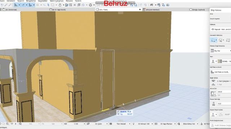Open the Tasarım menu

click(21, 1)
